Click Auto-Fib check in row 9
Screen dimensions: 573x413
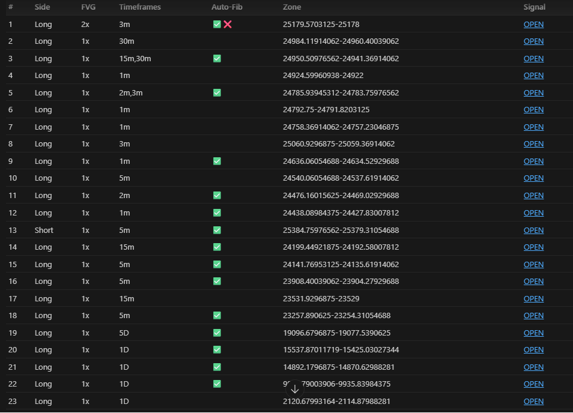(x=217, y=161)
